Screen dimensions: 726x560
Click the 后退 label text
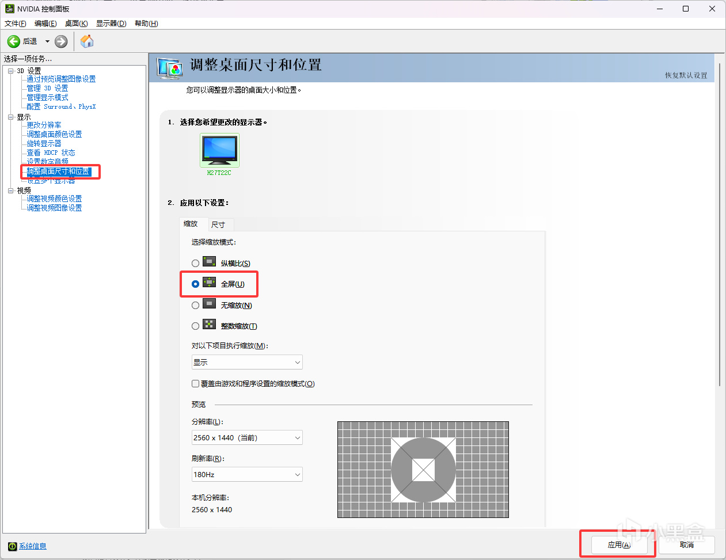click(30, 41)
